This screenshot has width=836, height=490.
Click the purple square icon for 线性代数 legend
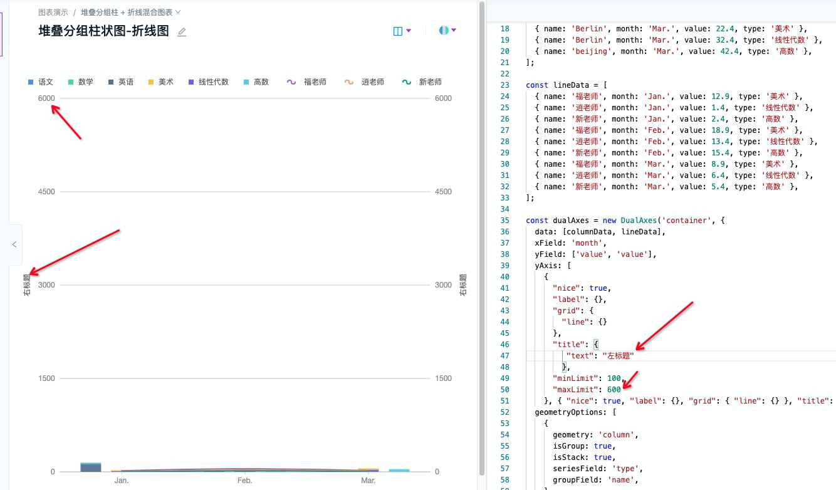click(x=191, y=81)
